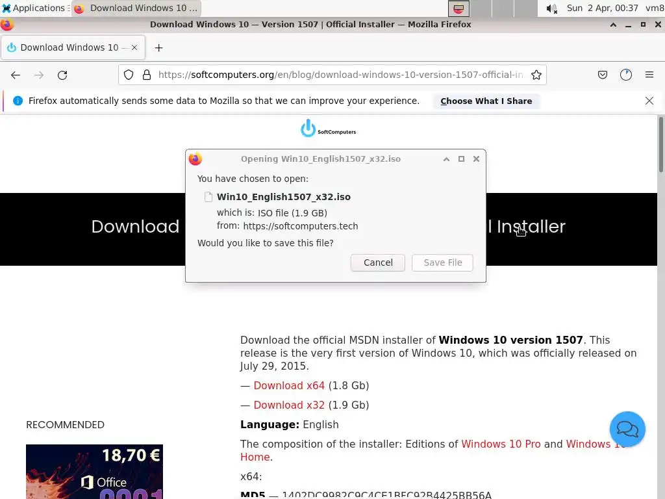Viewport: 665px width, 499px height.
Task: Click the Win10_English1507_x32.iso filename in dialog
Action: point(283,197)
